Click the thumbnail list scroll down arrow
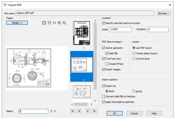 coord(95,100)
